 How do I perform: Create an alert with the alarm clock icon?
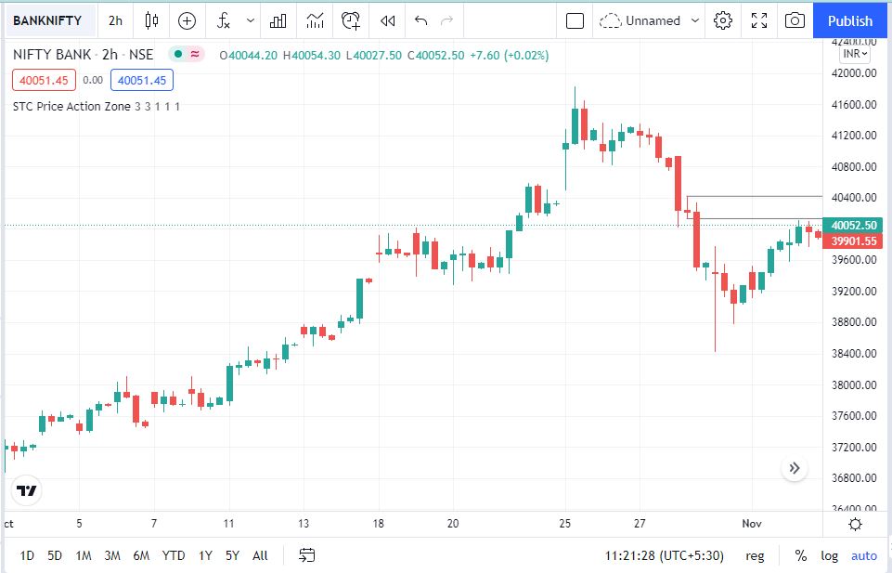[x=351, y=20]
